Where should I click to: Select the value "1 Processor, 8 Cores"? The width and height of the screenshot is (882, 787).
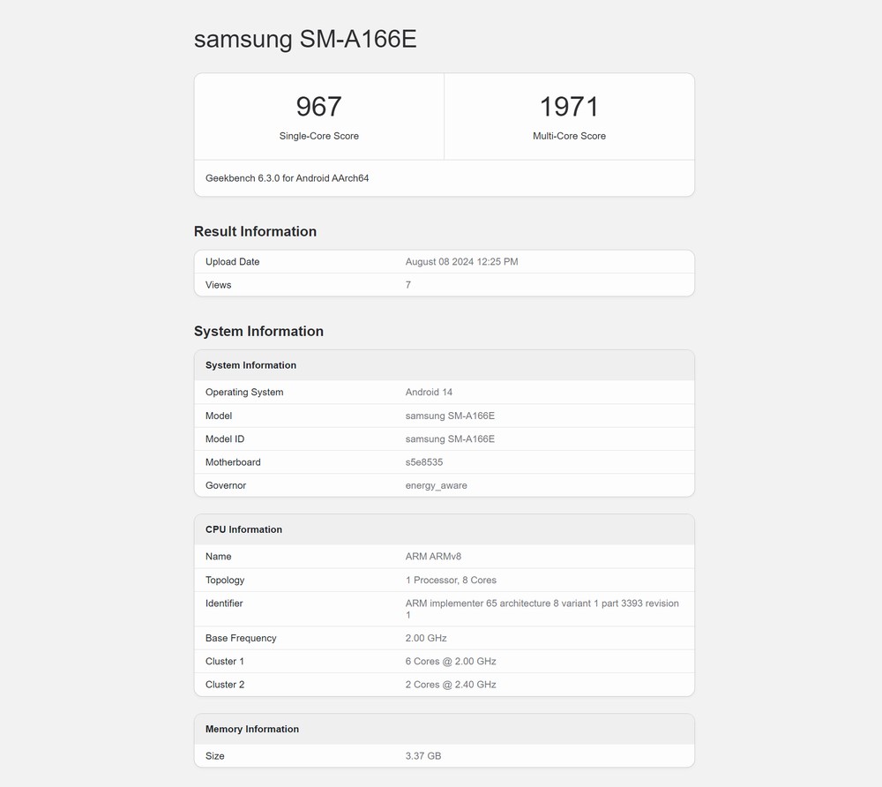[451, 580]
